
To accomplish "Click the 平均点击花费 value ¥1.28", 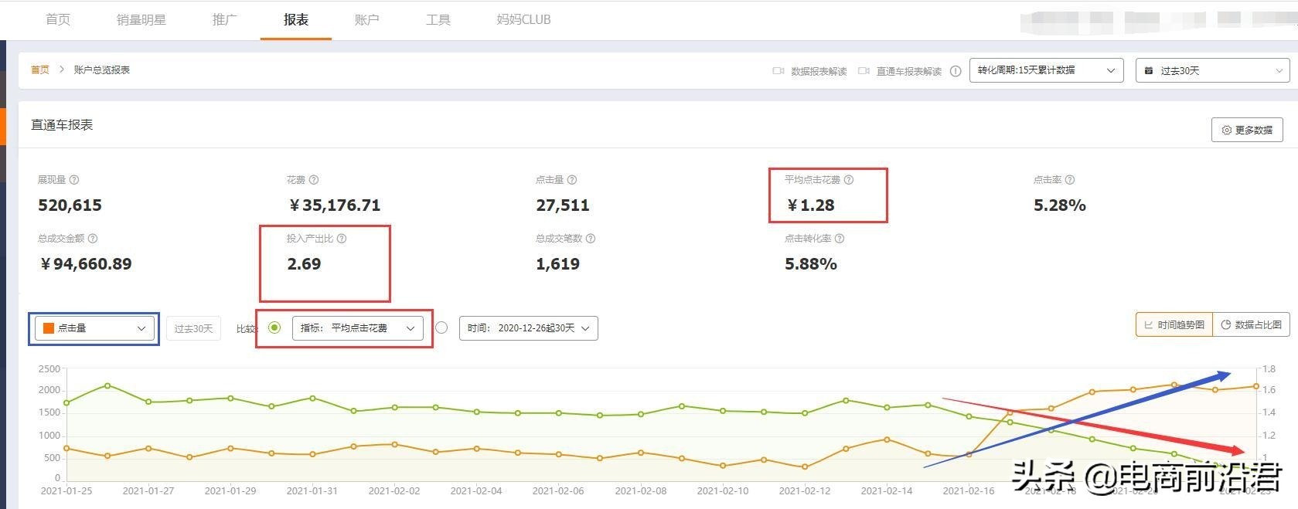I will (x=810, y=205).
